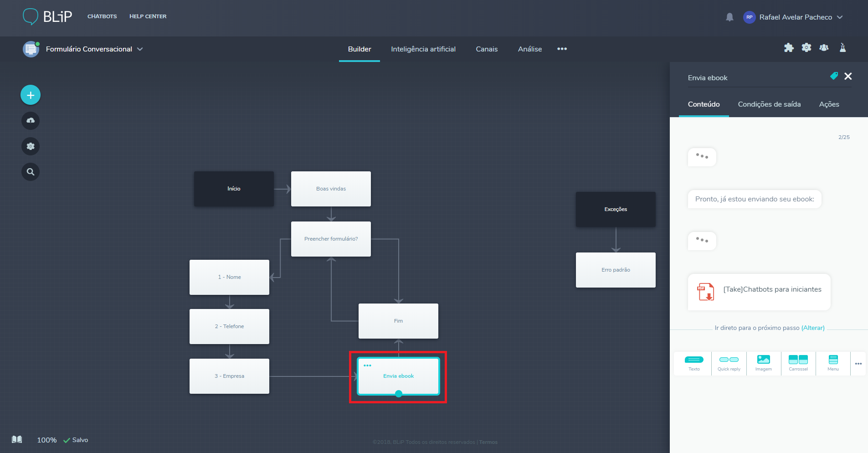
Task: Click the 100% zoom level
Action: pyautogui.click(x=47, y=440)
